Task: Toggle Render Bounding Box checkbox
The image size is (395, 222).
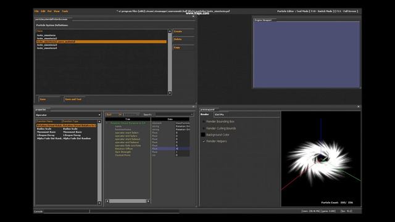Action: 204,121
